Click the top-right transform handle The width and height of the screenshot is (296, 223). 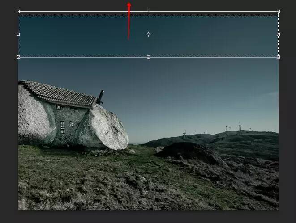tap(278, 11)
